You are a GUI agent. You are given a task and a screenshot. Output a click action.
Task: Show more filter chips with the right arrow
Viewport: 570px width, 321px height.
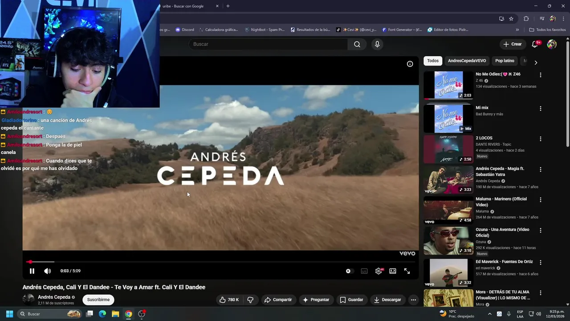point(536,63)
